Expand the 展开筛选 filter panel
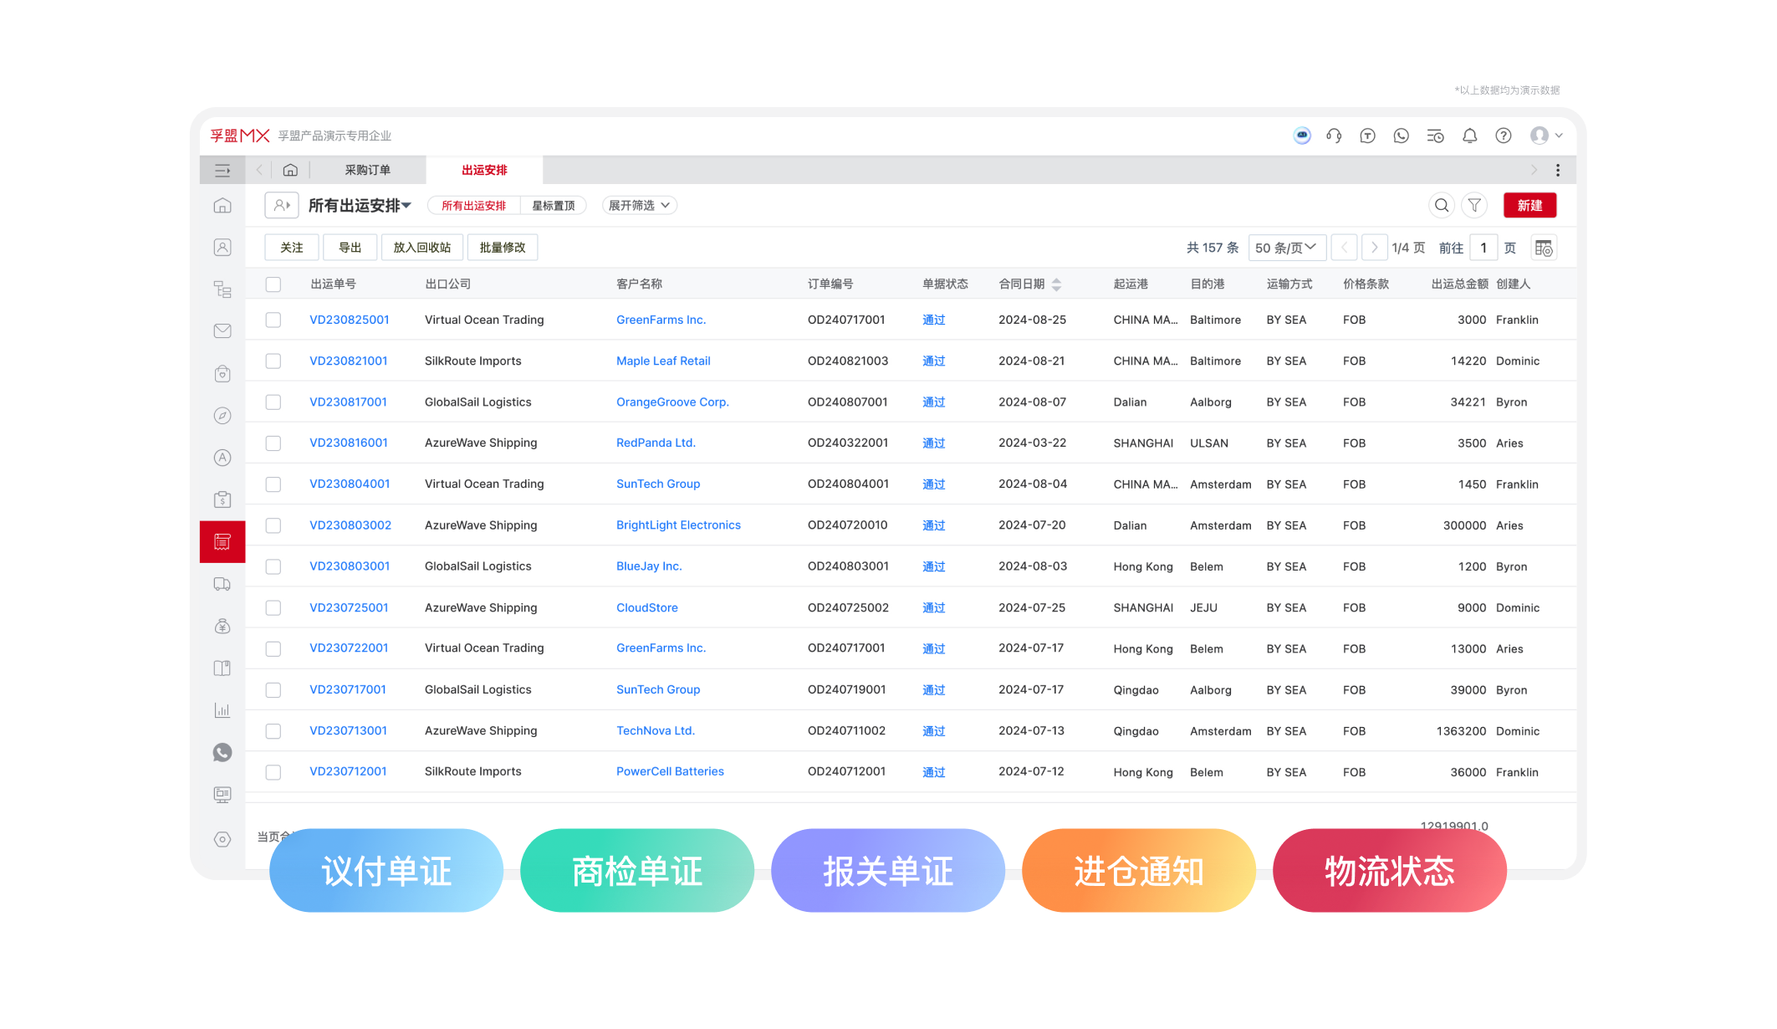 click(x=639, y=205)
